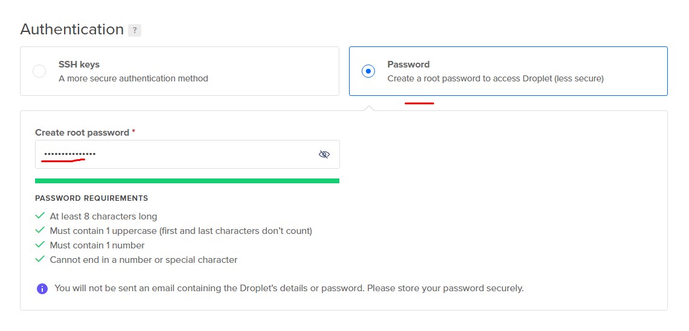Screen dimensions: 689x331
Task: Select the SSH keys radio button
Action: pyautogui.click(x=39, y=71)
